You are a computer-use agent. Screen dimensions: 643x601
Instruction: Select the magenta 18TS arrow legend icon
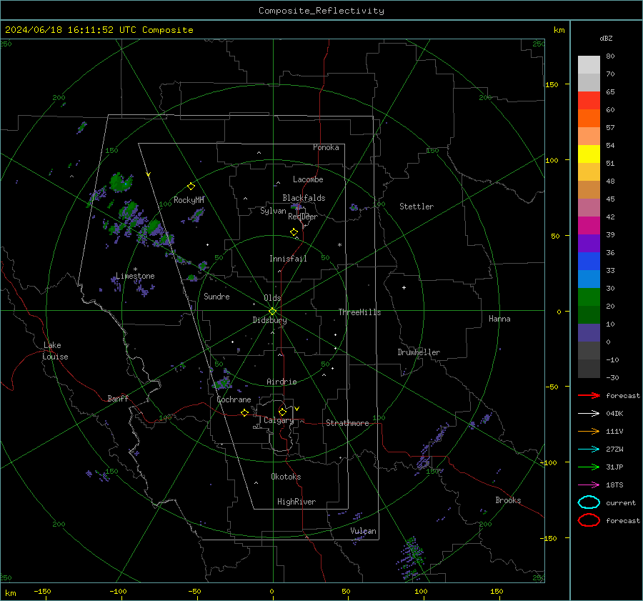pos(589,485)
